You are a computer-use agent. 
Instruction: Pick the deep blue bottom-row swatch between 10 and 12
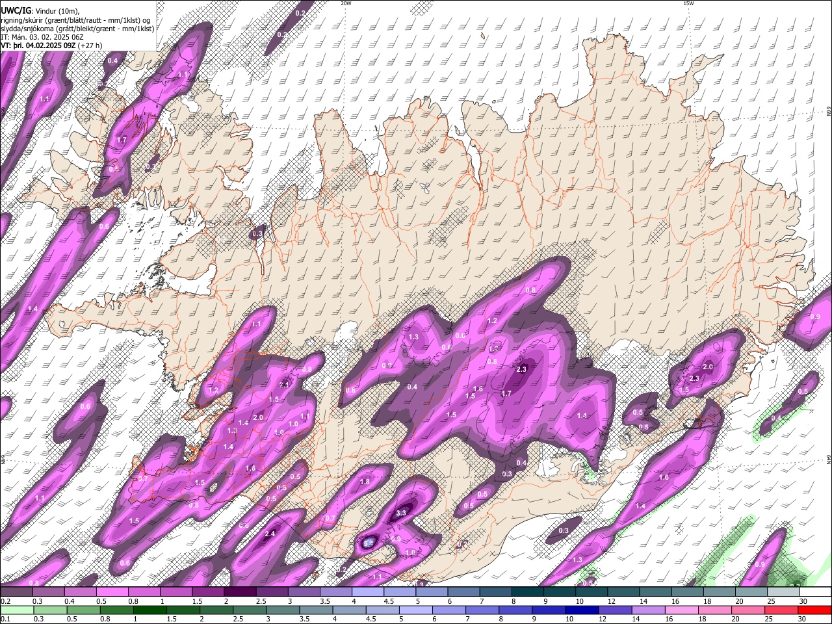pyautogui.click(x=582, y=610)
